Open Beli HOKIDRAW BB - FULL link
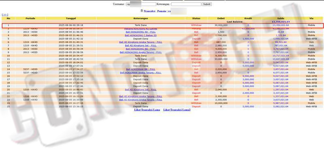Screen dimensions: 324x150 click(x=141, y=69)
